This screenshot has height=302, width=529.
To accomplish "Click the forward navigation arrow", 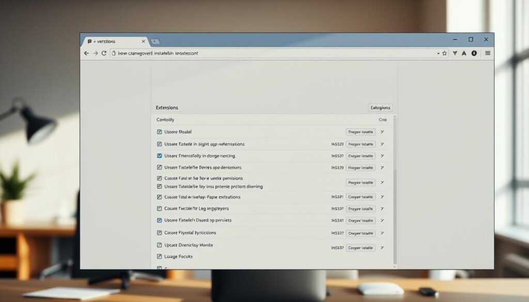I will pos(96,53).
